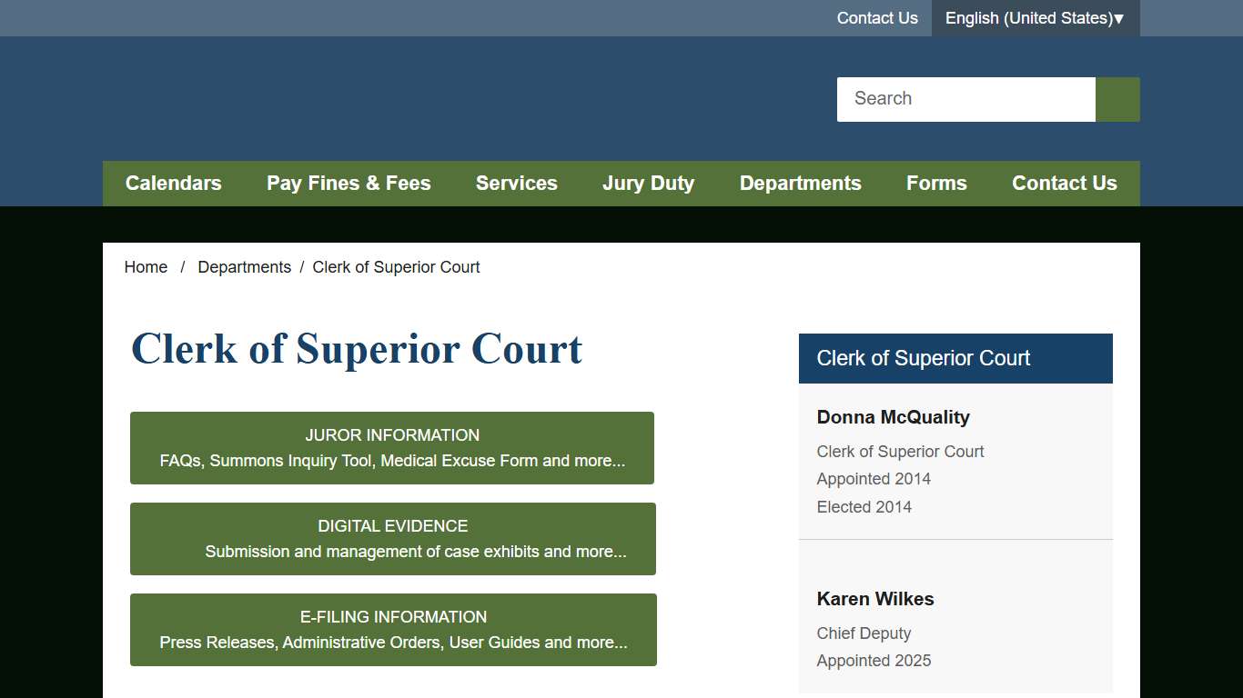Click Departments in the breadcrumb trail

pos(244,266)
